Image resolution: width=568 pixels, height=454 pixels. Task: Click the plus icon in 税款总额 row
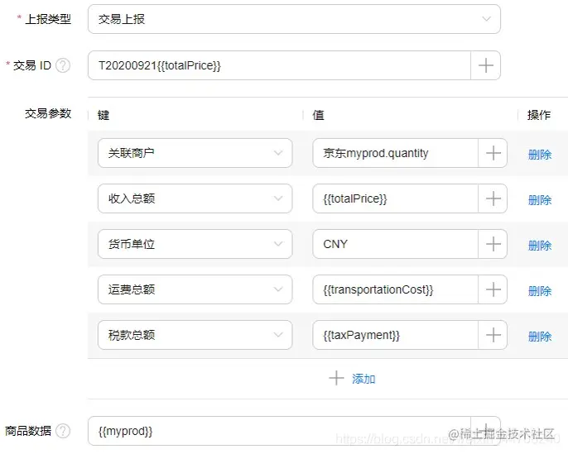click(x=493, y=335)
